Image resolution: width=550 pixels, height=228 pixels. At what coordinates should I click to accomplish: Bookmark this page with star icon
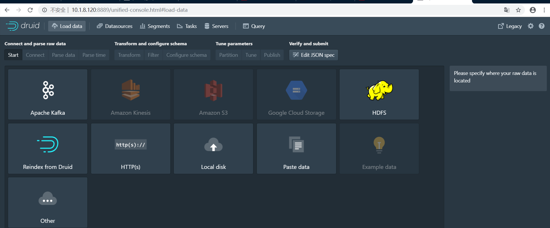tap(518, 10)
